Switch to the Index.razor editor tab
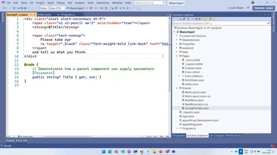The width and height of the screenshot is (277, 155). click(x=44, y=15)
